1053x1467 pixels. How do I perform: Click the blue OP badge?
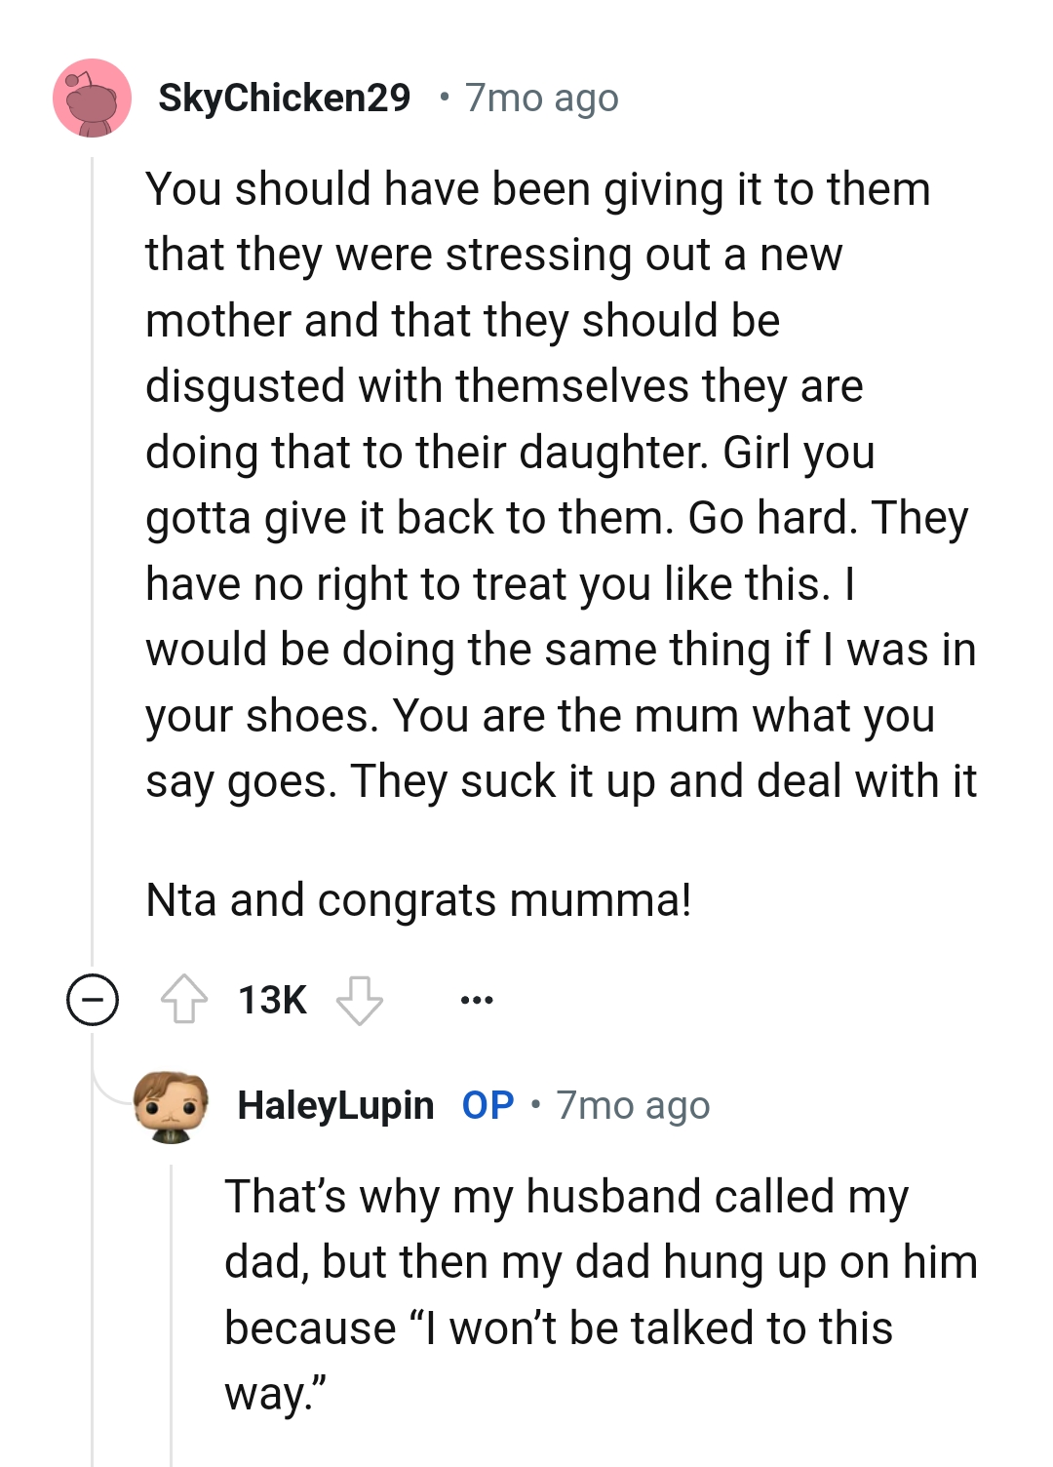tap(487, 1105)
